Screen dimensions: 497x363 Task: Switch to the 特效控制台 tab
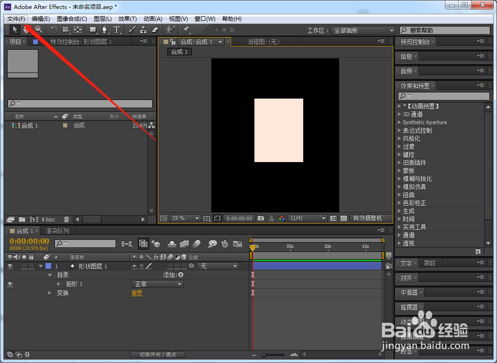[81, 42]
